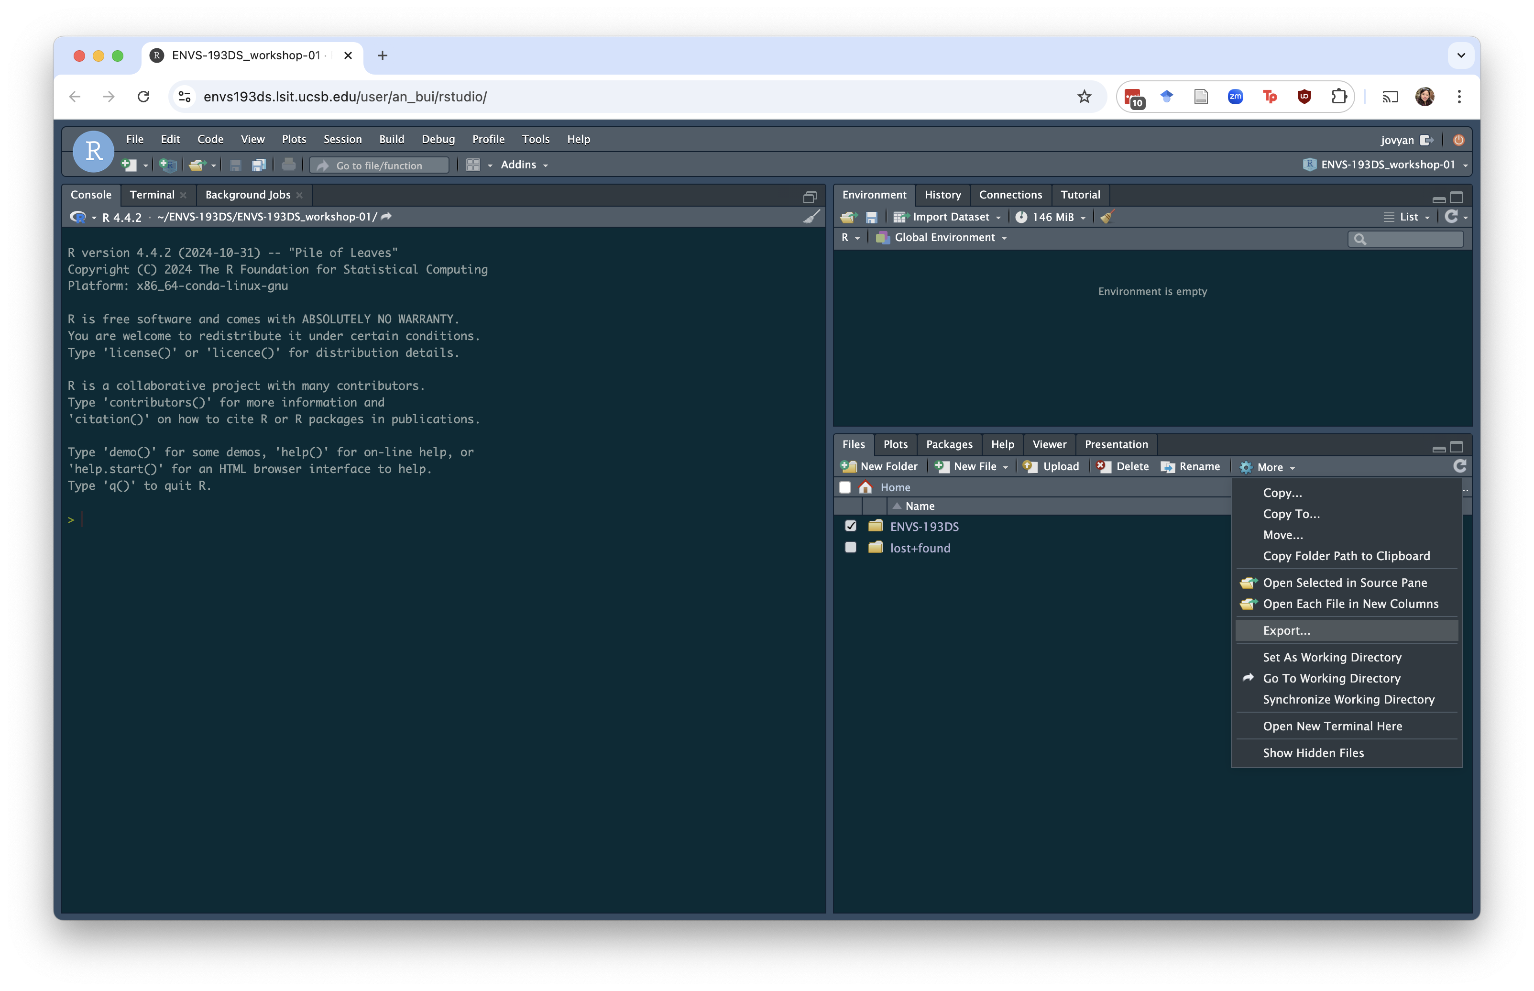Click the new file icon in main toolbar
This screenshot has width=1534, height=991.
pyautogui.click(x=129, y=165)
